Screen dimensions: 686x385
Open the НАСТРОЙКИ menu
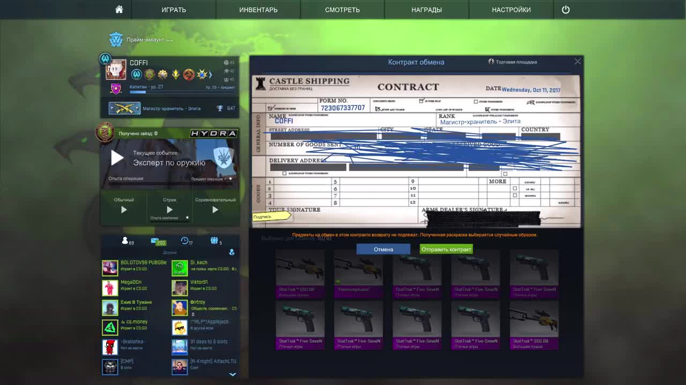(x=511, y=10)
